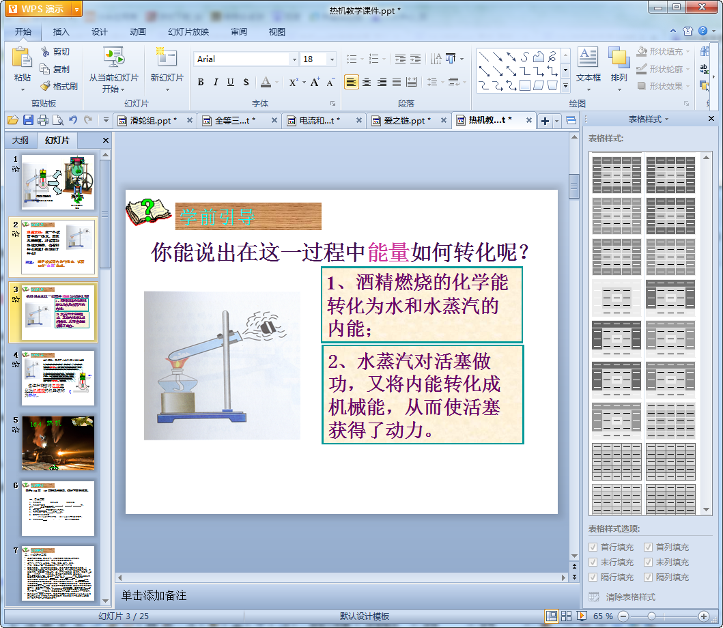The image size is (723, 628).
Task: Apply text shadow S icon
Action: point(246,82)
